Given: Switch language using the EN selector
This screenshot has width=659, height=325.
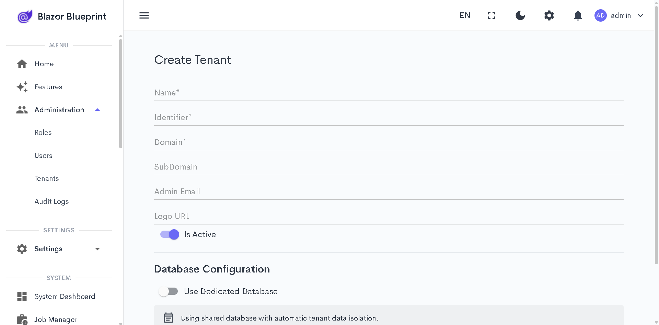Looking at the screenshot, I should pos(465,15).
